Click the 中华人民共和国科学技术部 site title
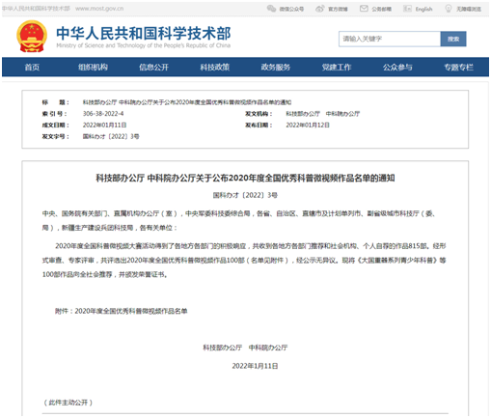 click(144, 33)
